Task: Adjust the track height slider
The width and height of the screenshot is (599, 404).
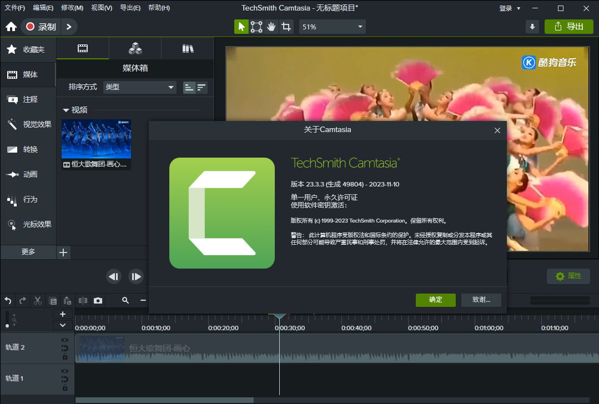Action: (x=7, y=320)
